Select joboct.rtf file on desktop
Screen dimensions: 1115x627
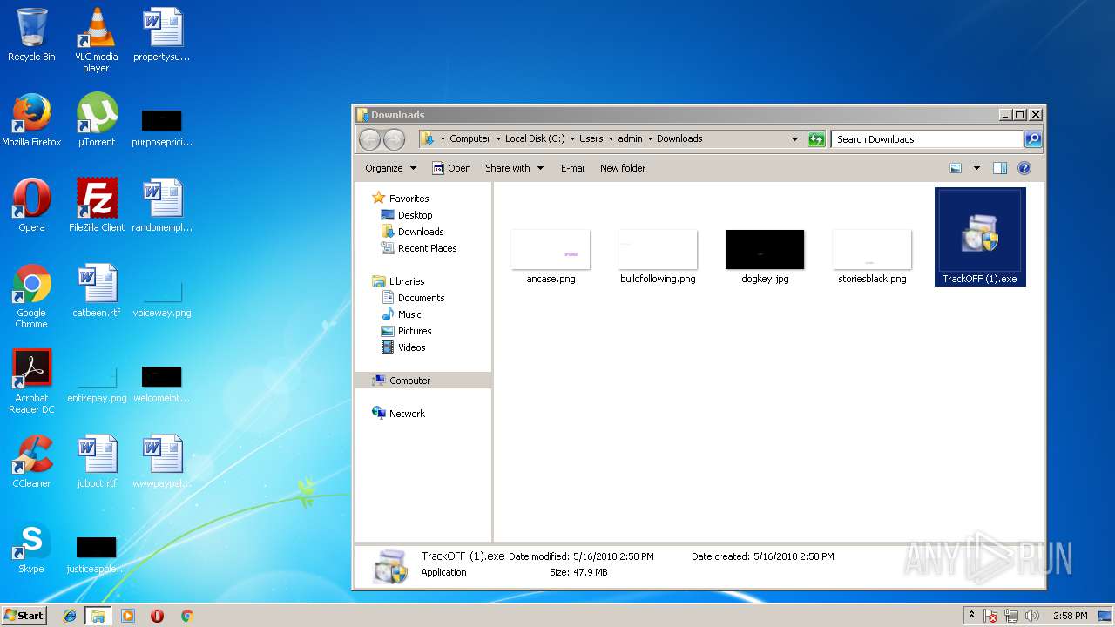tap(97, 462)
